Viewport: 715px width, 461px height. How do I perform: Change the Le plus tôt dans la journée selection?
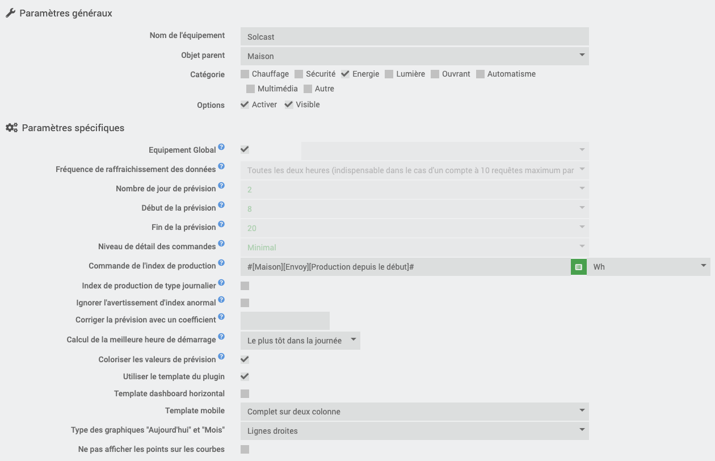300,341
